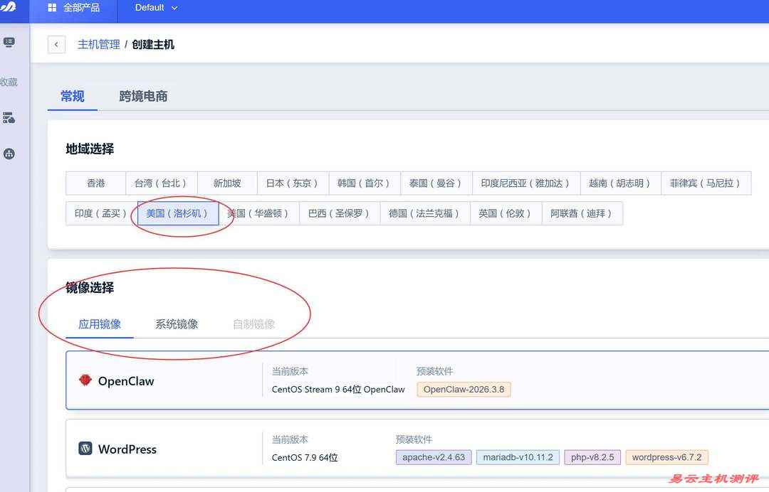
Task: Select the 应用镜像 image tab
Action: (100, 324)
